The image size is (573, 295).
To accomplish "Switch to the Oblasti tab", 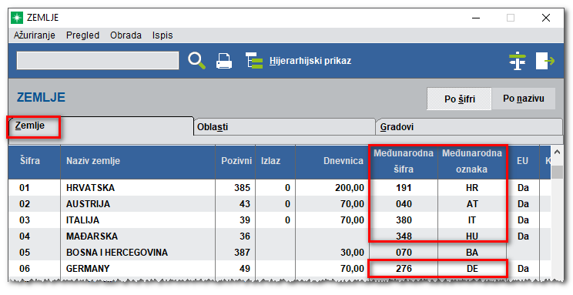I will 284,127.
